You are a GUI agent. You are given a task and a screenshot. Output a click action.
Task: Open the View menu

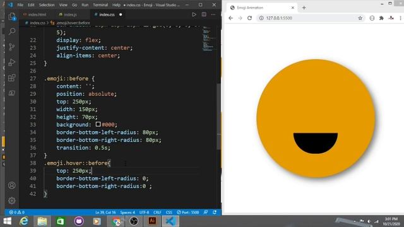click(63, 5)
